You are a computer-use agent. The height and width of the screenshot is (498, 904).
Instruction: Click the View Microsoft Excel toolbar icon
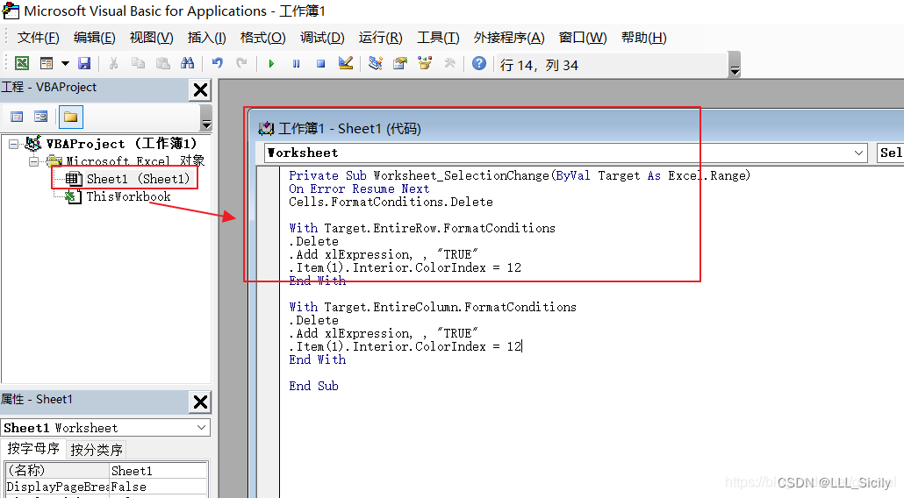point(21,63)
